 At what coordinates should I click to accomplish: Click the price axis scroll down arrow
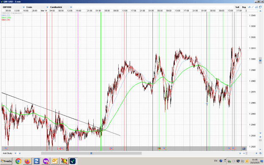[x=260, y=133]
